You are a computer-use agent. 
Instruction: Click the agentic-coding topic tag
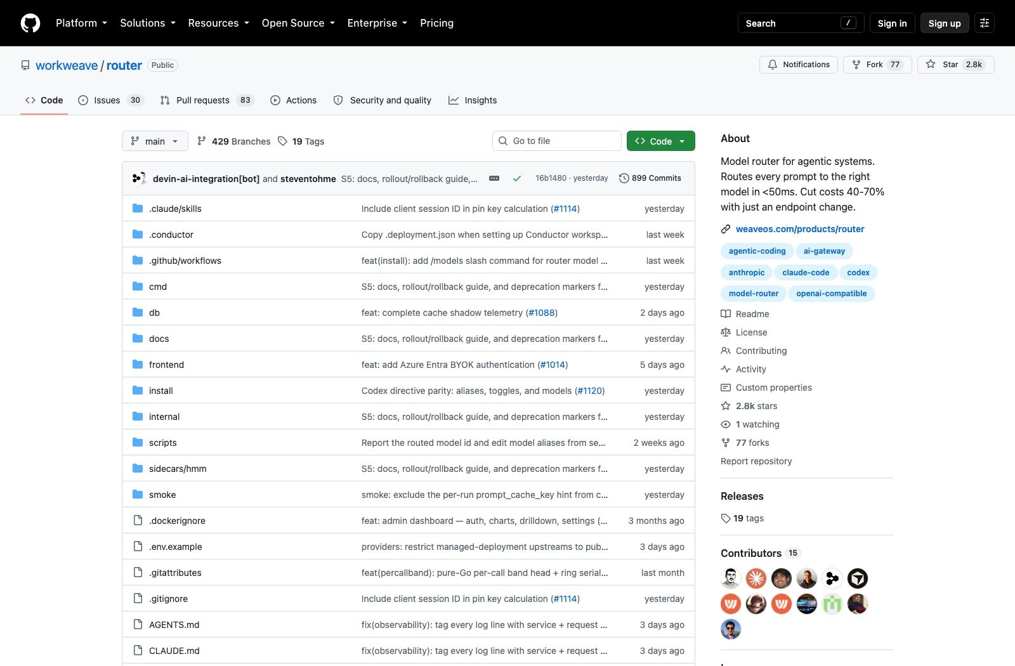point(757,251)
